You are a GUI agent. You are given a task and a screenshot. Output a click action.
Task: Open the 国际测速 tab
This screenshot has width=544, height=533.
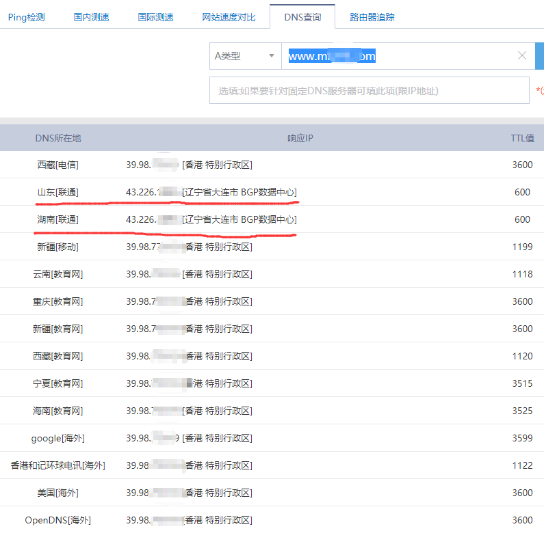[x=155, y=17]
